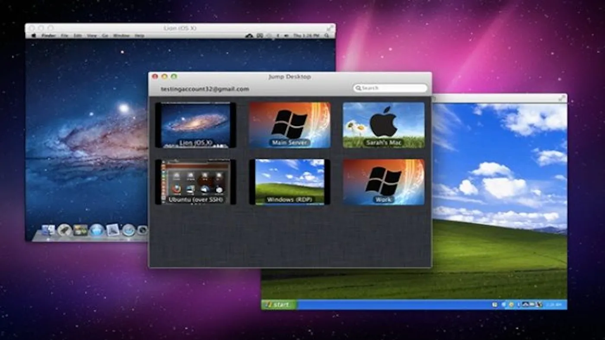
Task: Open Sarah's Mac remote session
Action: 383,125
